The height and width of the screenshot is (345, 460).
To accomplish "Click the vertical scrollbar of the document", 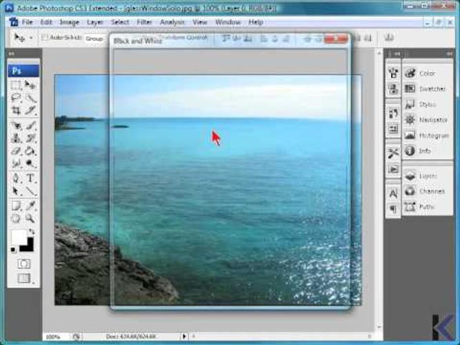I will click(x=379, y=189).
